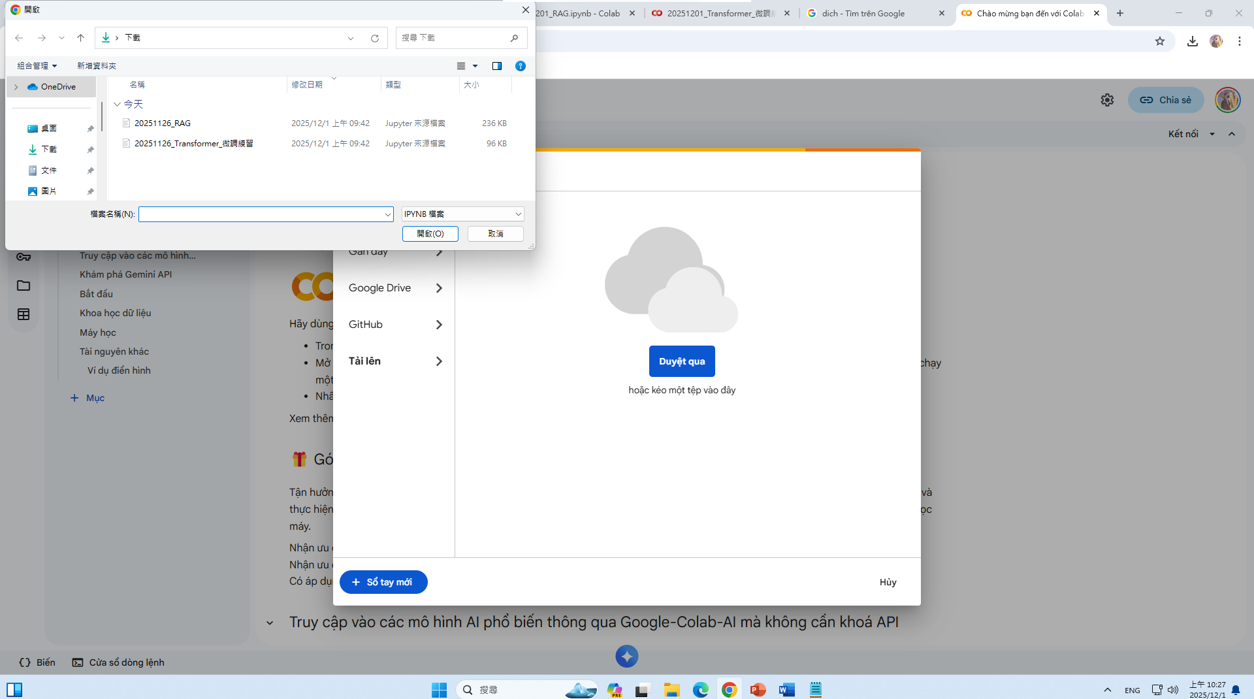Screen dimensions: 1254x699
Task: Open the Gemini sparkle assistant button
Action: tap(626, 657)
